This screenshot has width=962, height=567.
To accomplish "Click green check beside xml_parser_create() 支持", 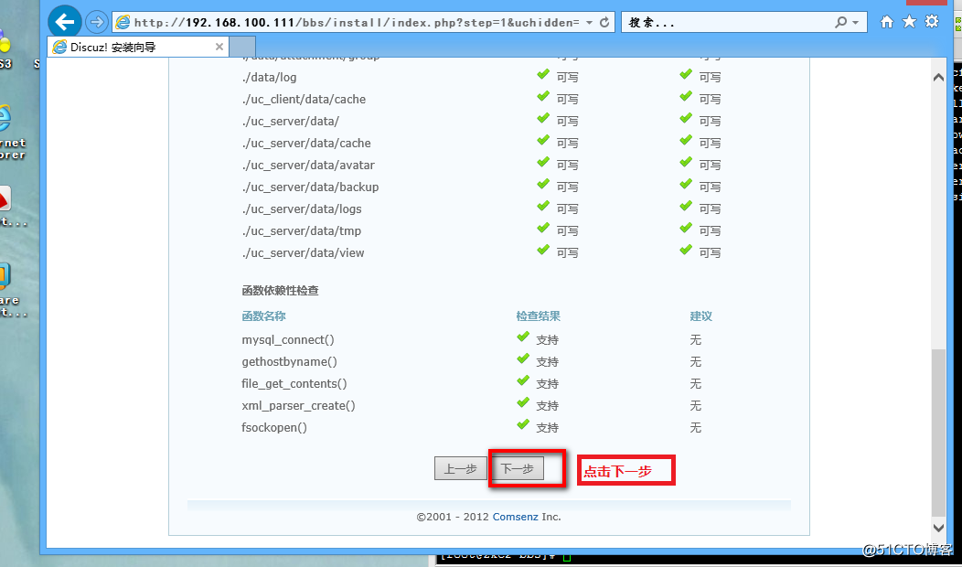I will click(x=523, y=403).
